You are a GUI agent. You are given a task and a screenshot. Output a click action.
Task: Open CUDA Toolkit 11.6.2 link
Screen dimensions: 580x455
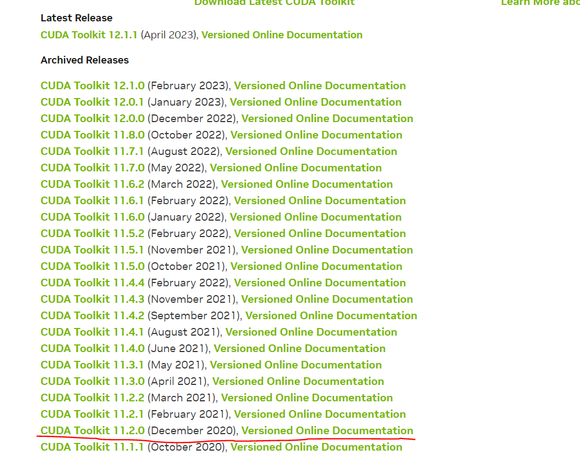tap(93, 184)
